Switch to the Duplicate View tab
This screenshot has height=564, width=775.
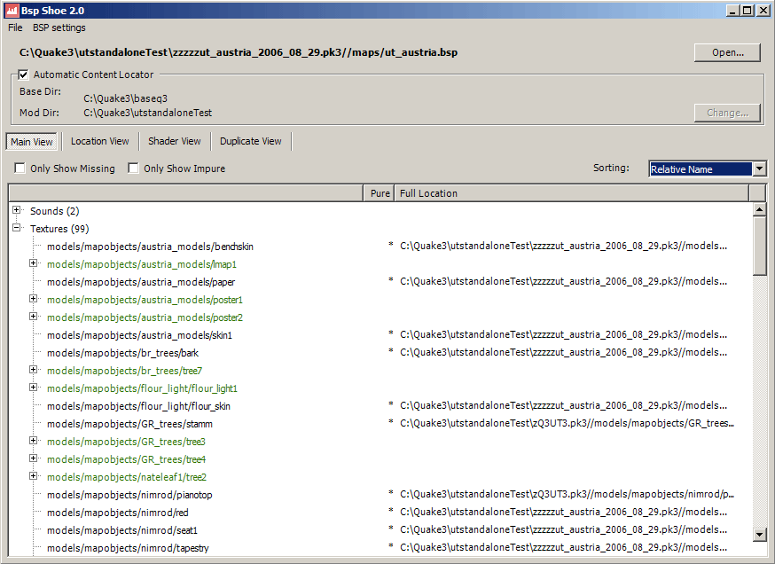[251, 141]
